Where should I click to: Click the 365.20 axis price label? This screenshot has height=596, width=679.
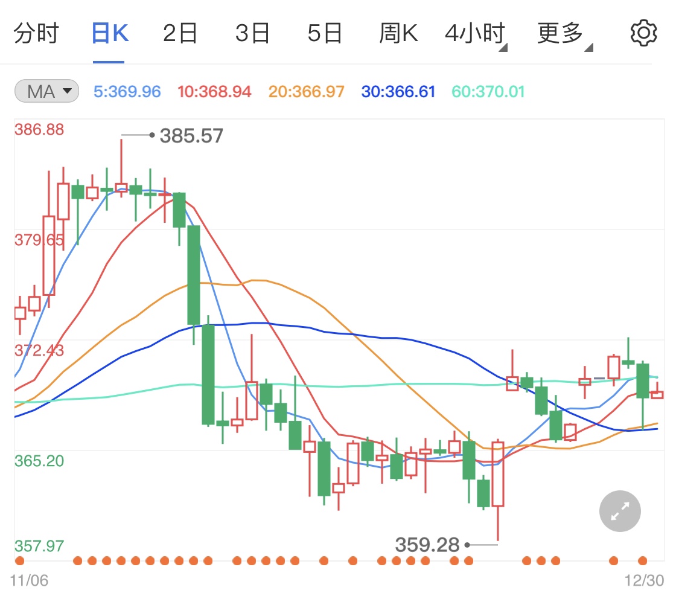39,461
